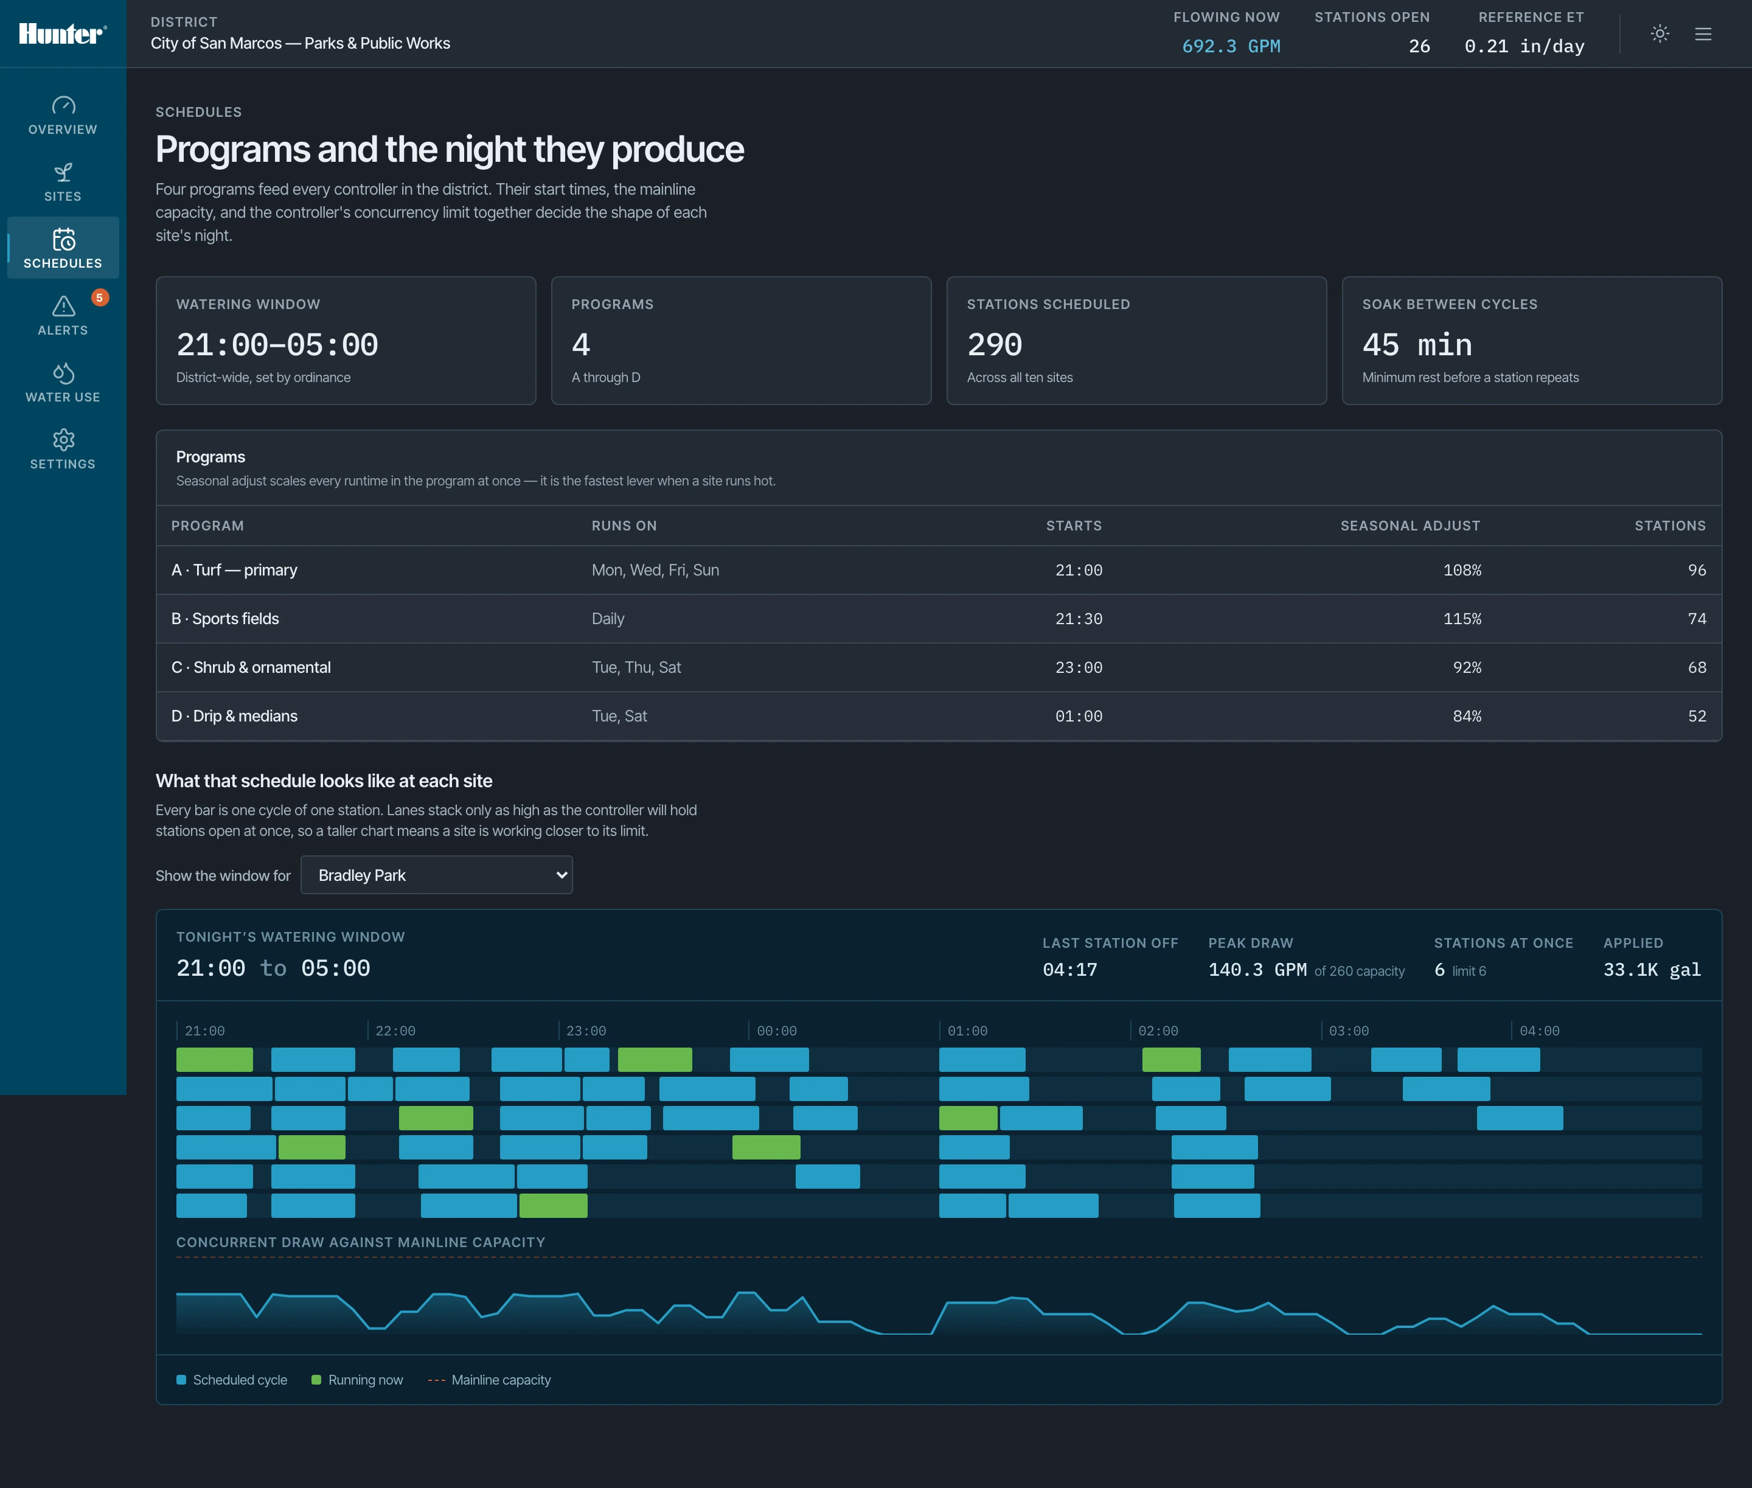Viewport: 1752px width, 1488px height.
Task: Click the Reference ET 0.21 in/day value
Action: (x=1524, y=46)
